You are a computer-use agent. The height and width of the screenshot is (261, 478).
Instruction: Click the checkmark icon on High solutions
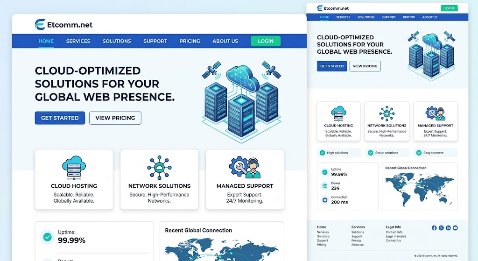tap(322, 153)
